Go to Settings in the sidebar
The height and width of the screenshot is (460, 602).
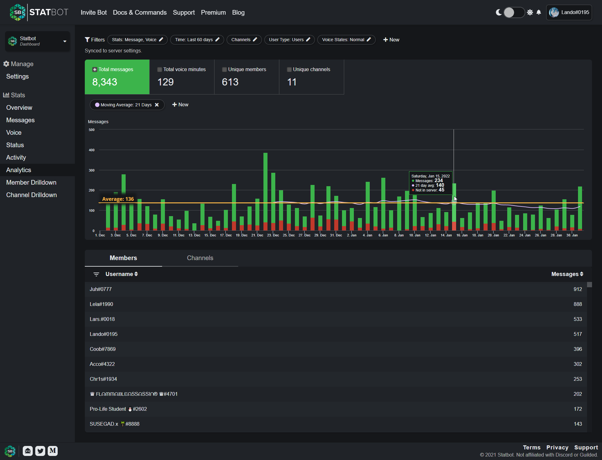click(17, 76)
